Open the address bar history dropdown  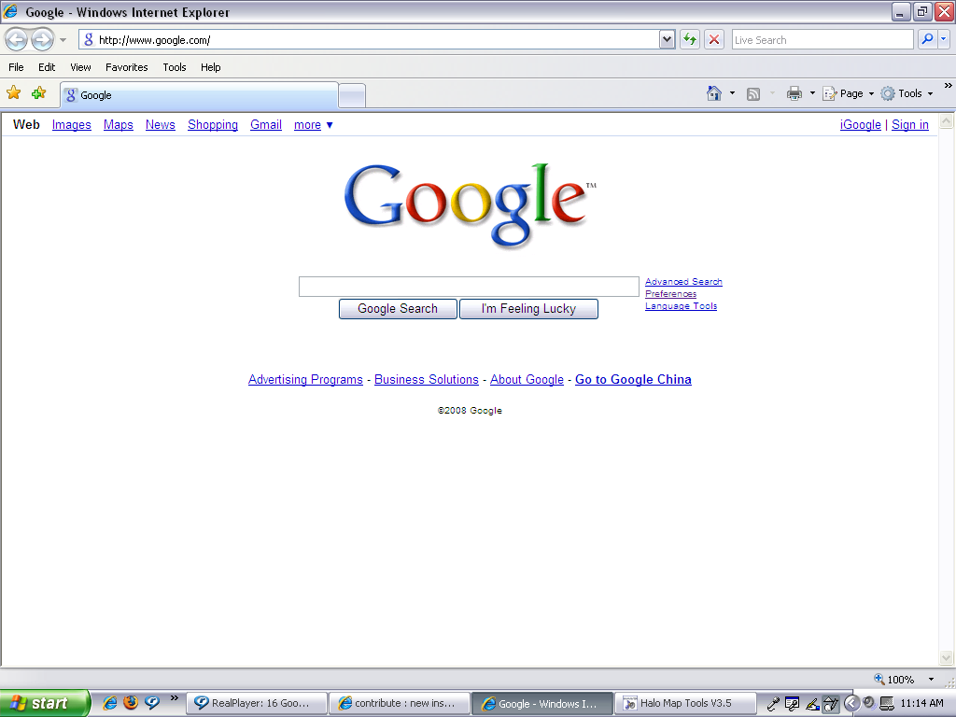pos(666,39)
